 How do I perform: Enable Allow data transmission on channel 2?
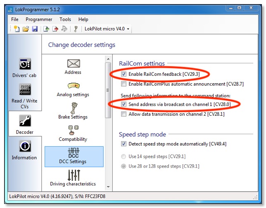[123, 114]
